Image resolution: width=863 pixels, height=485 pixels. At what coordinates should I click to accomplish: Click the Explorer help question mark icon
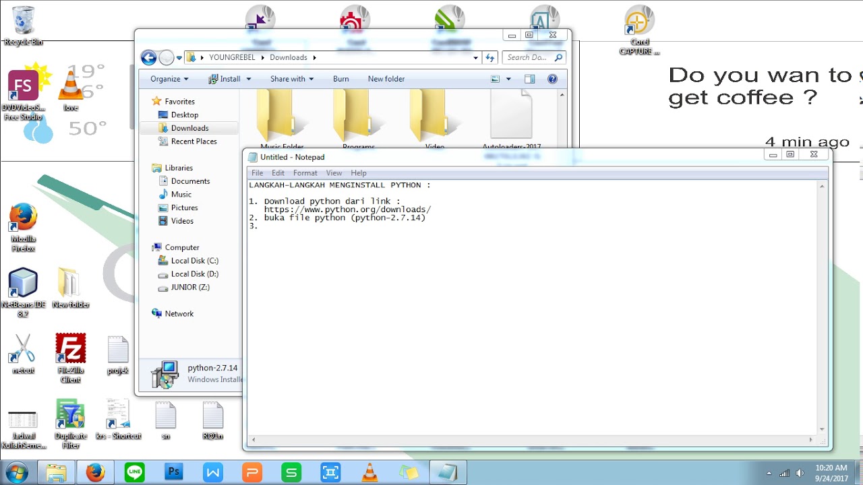552,79
